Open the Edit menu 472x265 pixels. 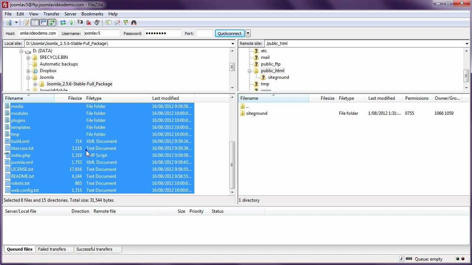point(20,14)
